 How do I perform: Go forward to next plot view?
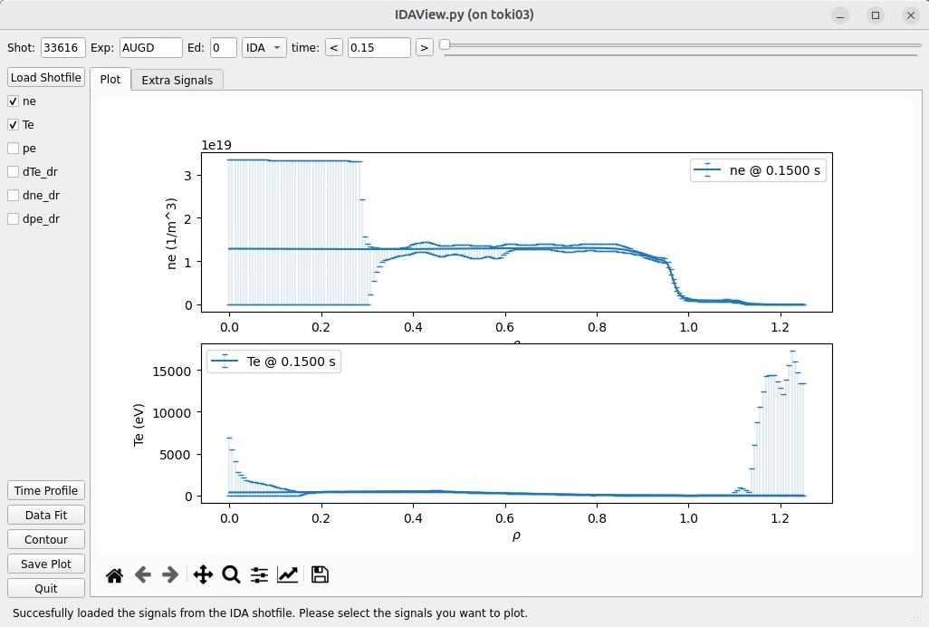(170, 575)
